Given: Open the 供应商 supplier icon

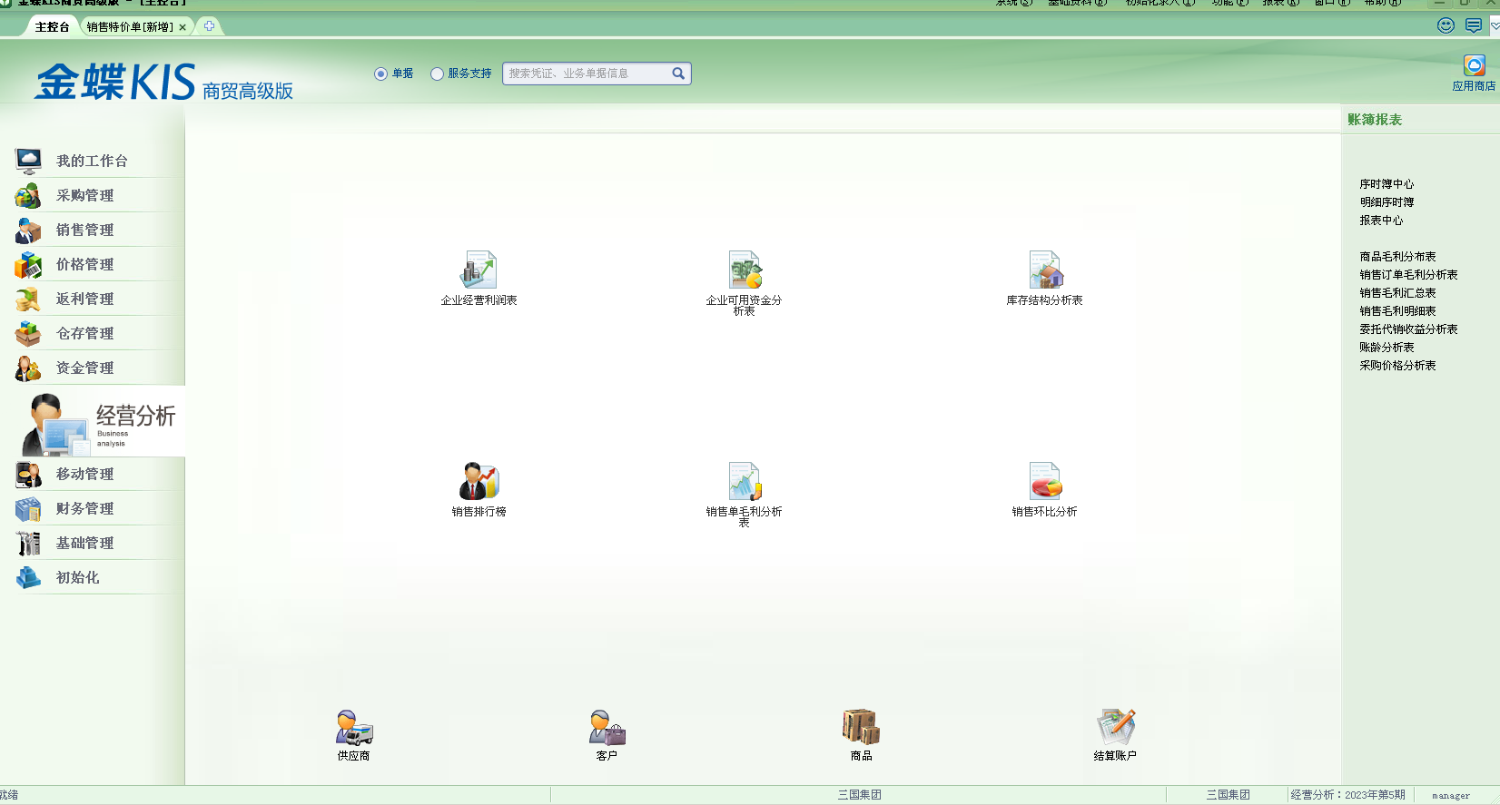Looking at the screenshot, I should pos(354,728).
